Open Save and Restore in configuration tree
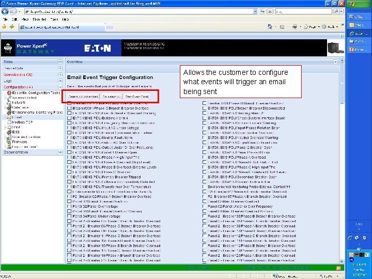Image resolution: width=372 pixels, height=279 pixels. (26, 137)
